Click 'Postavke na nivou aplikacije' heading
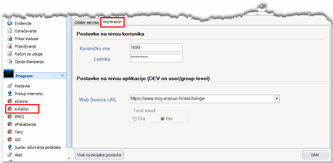 tap(143, 79)
